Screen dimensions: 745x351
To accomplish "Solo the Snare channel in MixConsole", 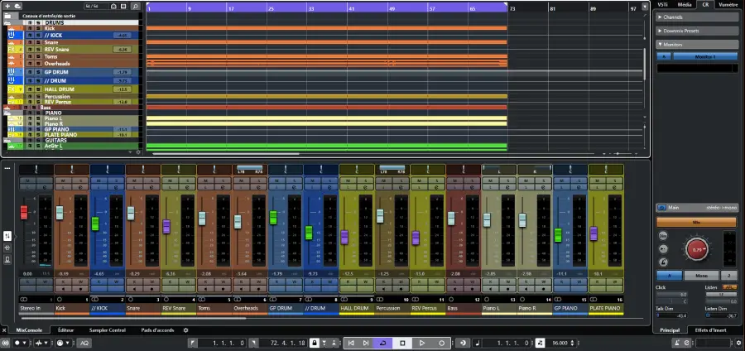I will 152,181.
